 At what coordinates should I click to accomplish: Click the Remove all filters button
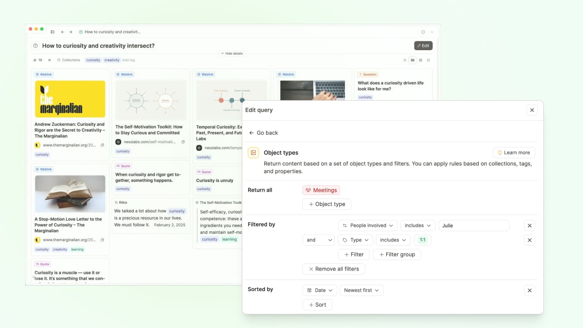(x=333, y=269)
